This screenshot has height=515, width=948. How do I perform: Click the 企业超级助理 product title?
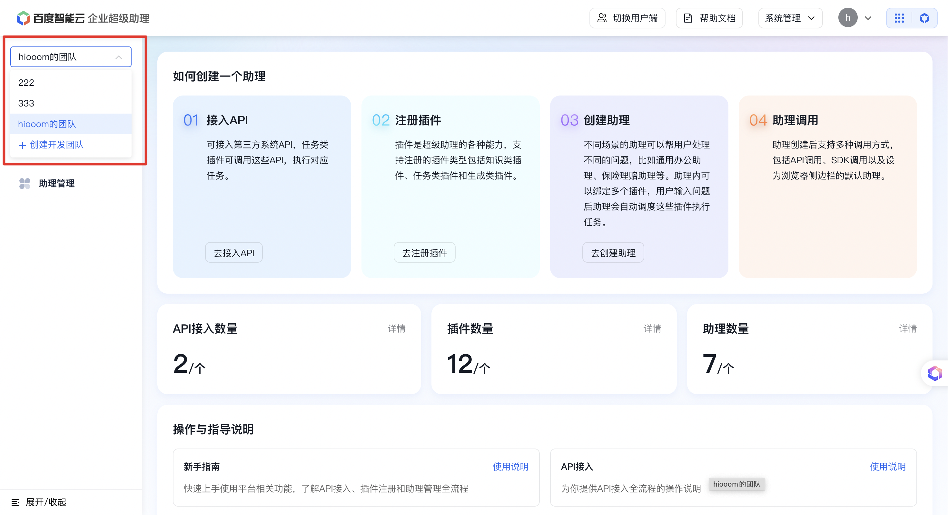coord(119,18)
